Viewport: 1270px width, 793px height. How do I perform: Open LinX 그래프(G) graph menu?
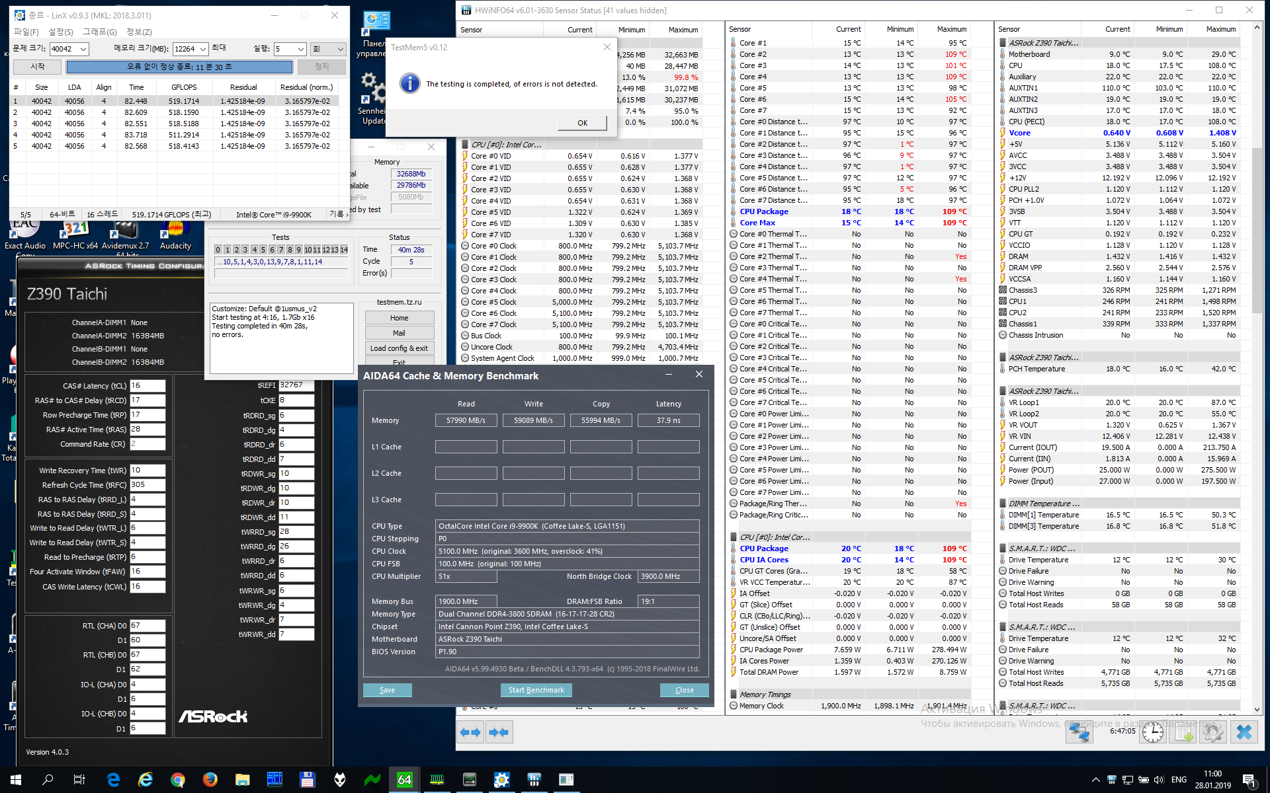click(99, 32)
